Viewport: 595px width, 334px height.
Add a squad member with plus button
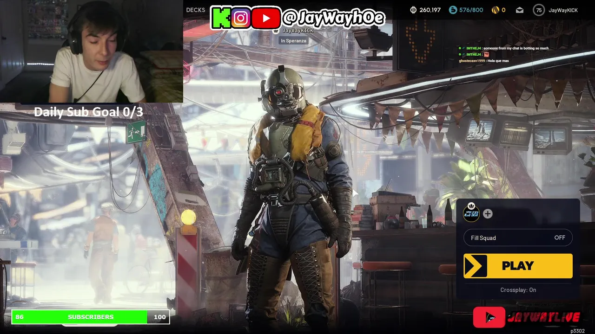pos(487,213)
